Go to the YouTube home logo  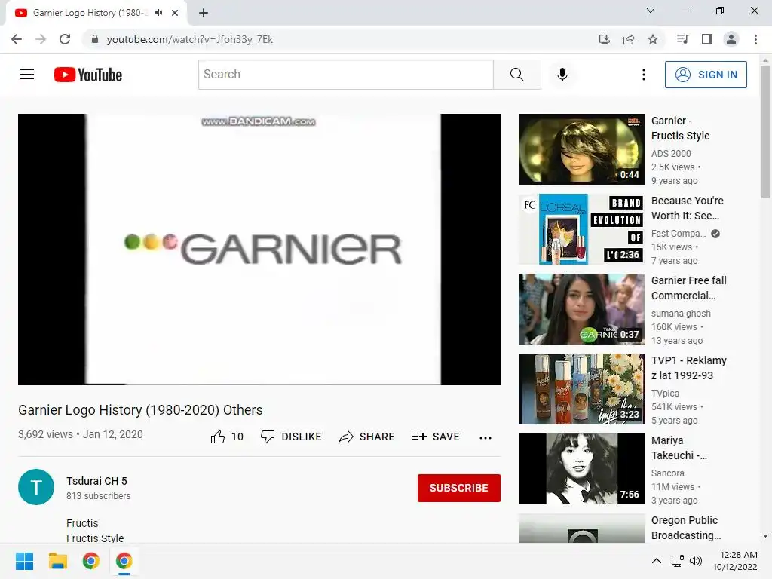point(88,75)
